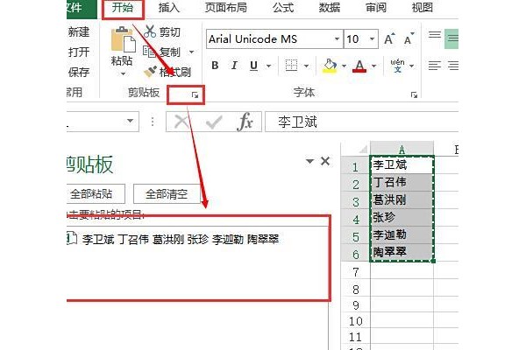Select cell containing 陶翠翠

point(402,252)
